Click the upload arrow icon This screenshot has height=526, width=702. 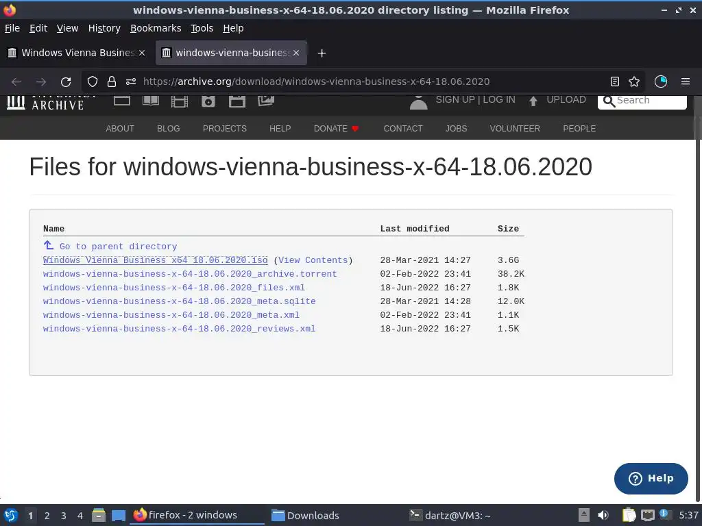click(x=533, y=101)
